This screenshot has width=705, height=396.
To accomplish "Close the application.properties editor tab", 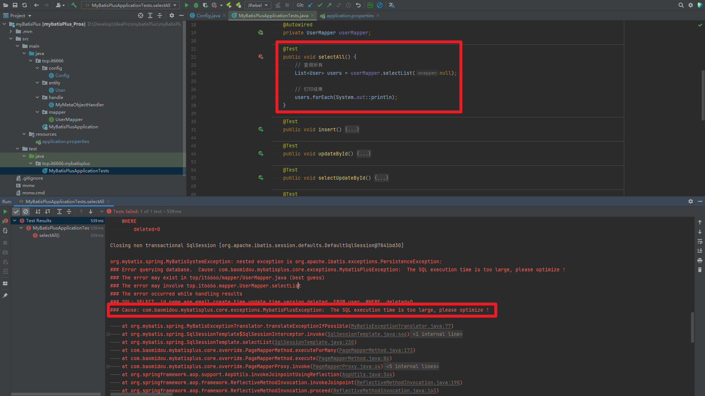I will [x=378, y=15].
